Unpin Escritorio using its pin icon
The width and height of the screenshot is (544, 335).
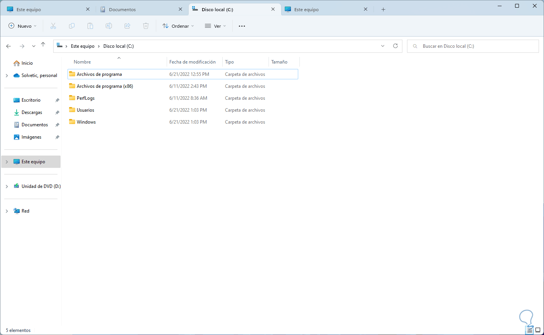coord(57,100)
